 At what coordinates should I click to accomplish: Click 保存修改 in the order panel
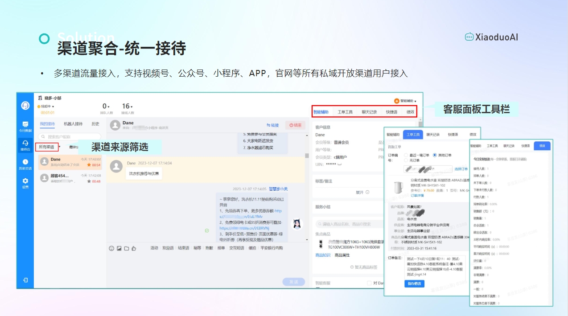415,283
